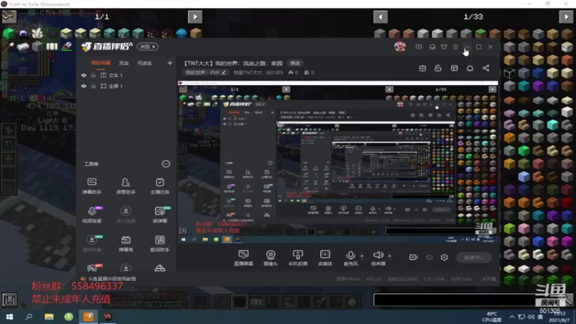Toggle visibility of the 文本 1 layer
The height and width of the screenshot is (324, 576).
84,76
